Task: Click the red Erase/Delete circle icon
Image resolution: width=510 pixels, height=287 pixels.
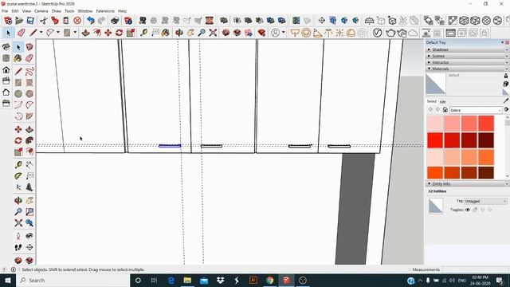Action: (77, 21)
